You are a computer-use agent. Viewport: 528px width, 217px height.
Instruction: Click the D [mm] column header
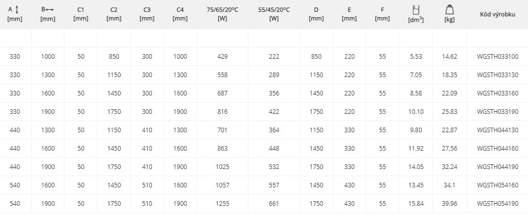point(316,14)
